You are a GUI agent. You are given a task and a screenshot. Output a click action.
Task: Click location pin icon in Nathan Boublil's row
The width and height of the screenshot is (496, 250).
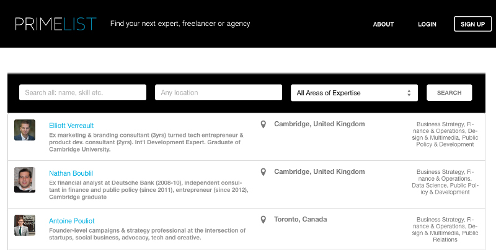tap(263, 172)
